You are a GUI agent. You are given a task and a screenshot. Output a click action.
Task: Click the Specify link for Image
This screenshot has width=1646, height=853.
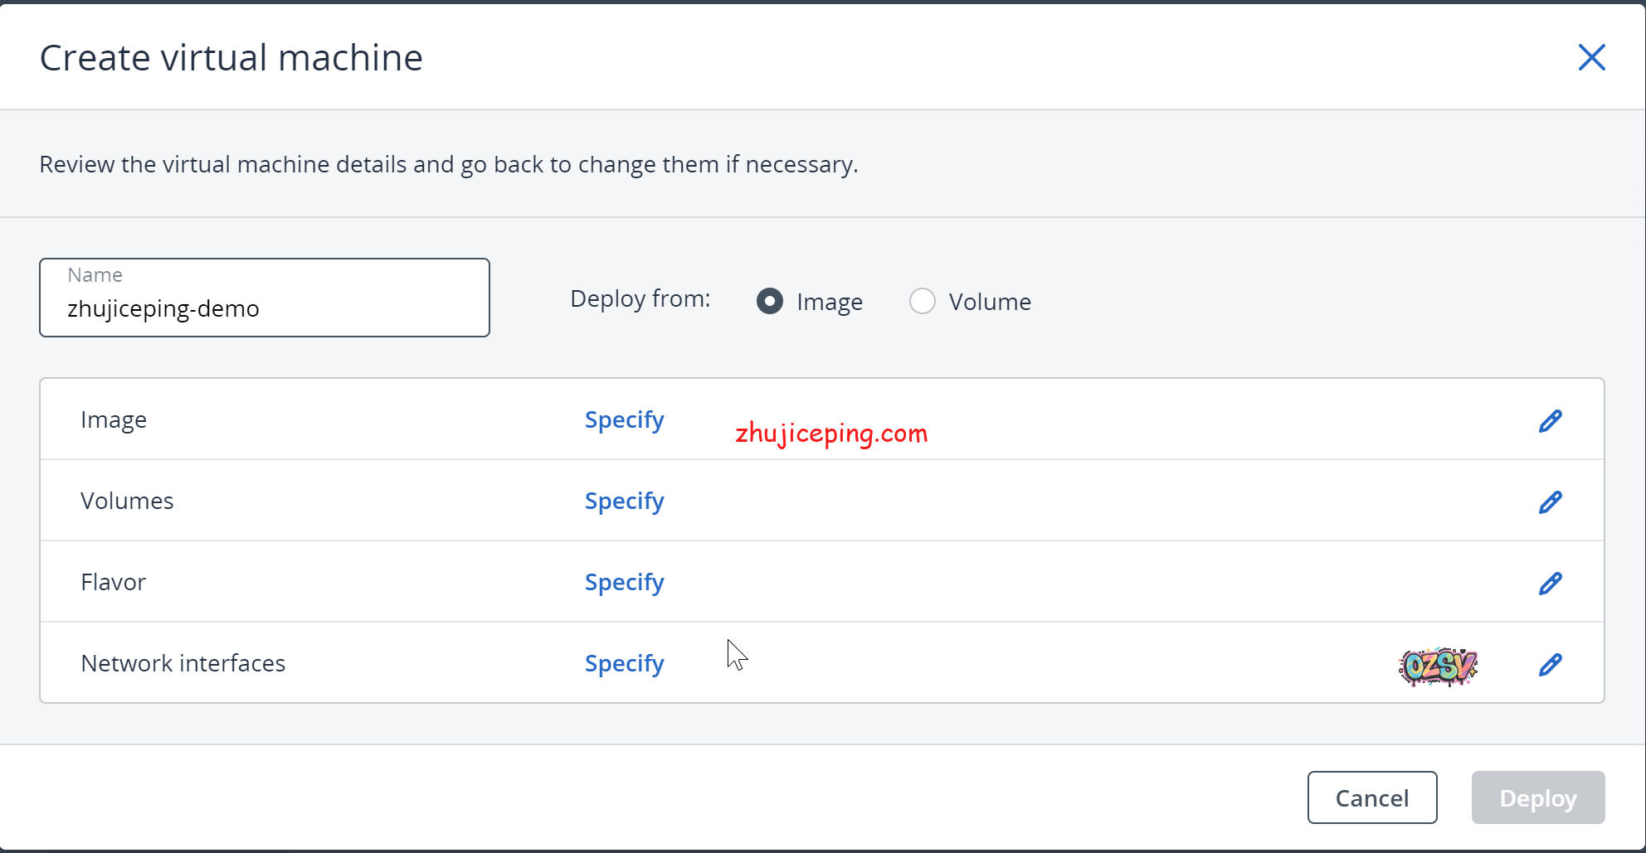(624, 420)
